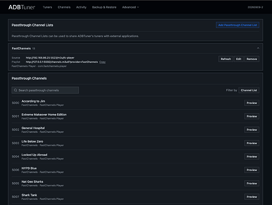The image size is (272, 205).
Task: Preview Extreme Makeover Home Edition channel
Action: coord(252,116)
